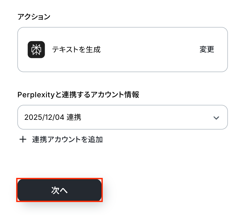Click the テキストを生成 action name
The height and width of the screenshot is (215, 250).
(76, 50)
